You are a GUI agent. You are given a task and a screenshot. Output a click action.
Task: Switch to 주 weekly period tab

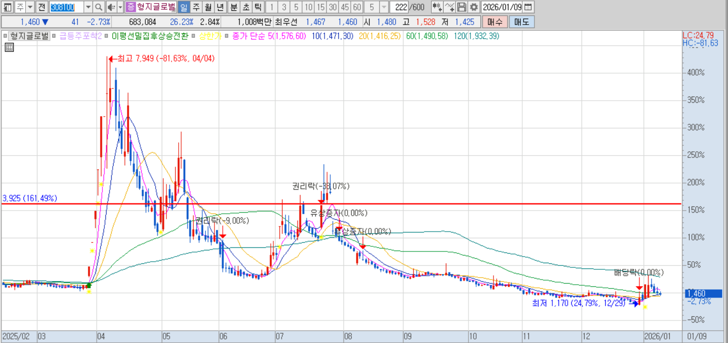pos(195,7)
